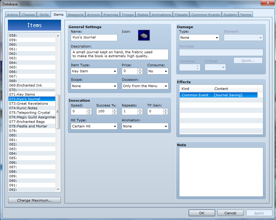Switch to the Skills tab
The width and height of the screenshot is (276, 220).
pos(44,15)
